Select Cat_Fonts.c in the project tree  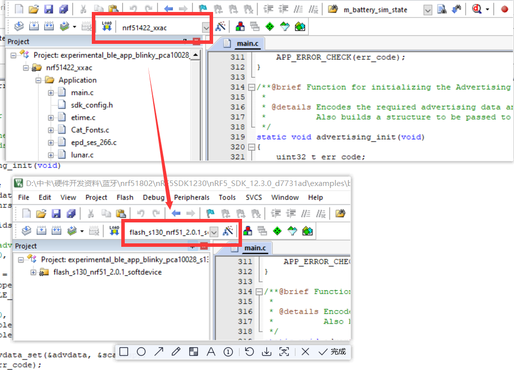(90, 130)
